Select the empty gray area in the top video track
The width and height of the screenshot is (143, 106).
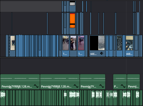tap(31, 6)
